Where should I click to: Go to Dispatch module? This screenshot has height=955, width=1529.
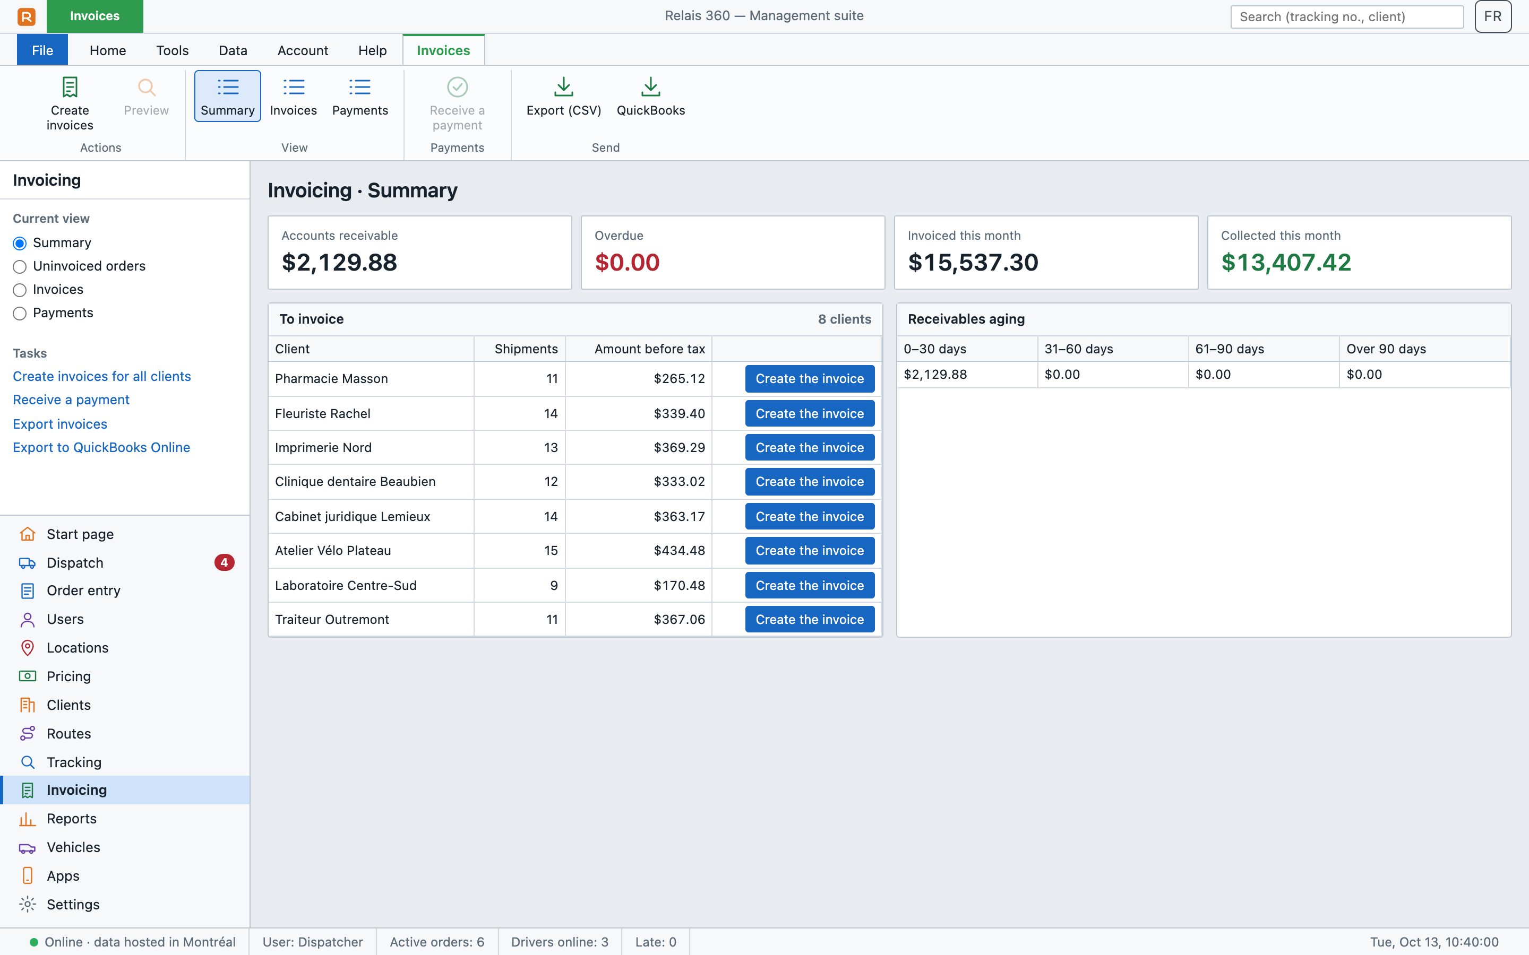click(125, 563)
